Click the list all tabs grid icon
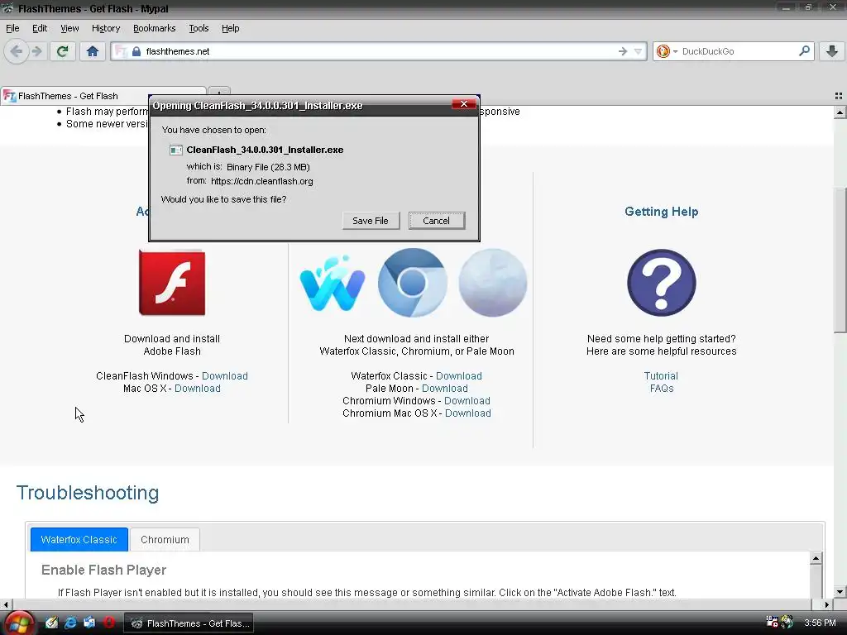This screenshot has width=847, height=635. tap(839, 96)
